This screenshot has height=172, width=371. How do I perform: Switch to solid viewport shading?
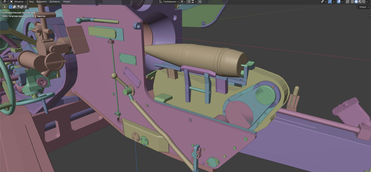(356, 2)
